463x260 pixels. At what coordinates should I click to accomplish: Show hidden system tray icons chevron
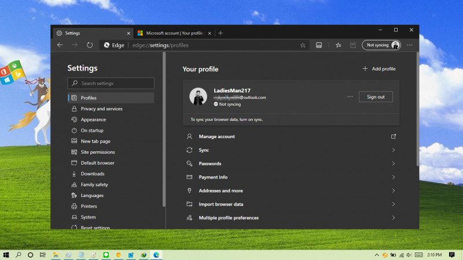(x=377, y=255)
